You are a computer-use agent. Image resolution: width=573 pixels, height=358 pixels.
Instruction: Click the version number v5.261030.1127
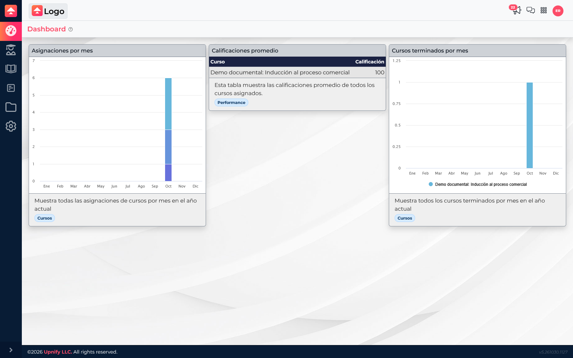pyautogui.click(x=553, y=352)
